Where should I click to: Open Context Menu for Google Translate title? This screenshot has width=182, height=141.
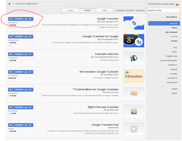point(96,89)
